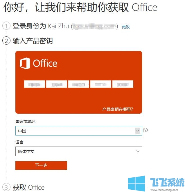Select the fourth product key box
The width and height of the screenshot is (185, 192).
(x=101, y=84)
